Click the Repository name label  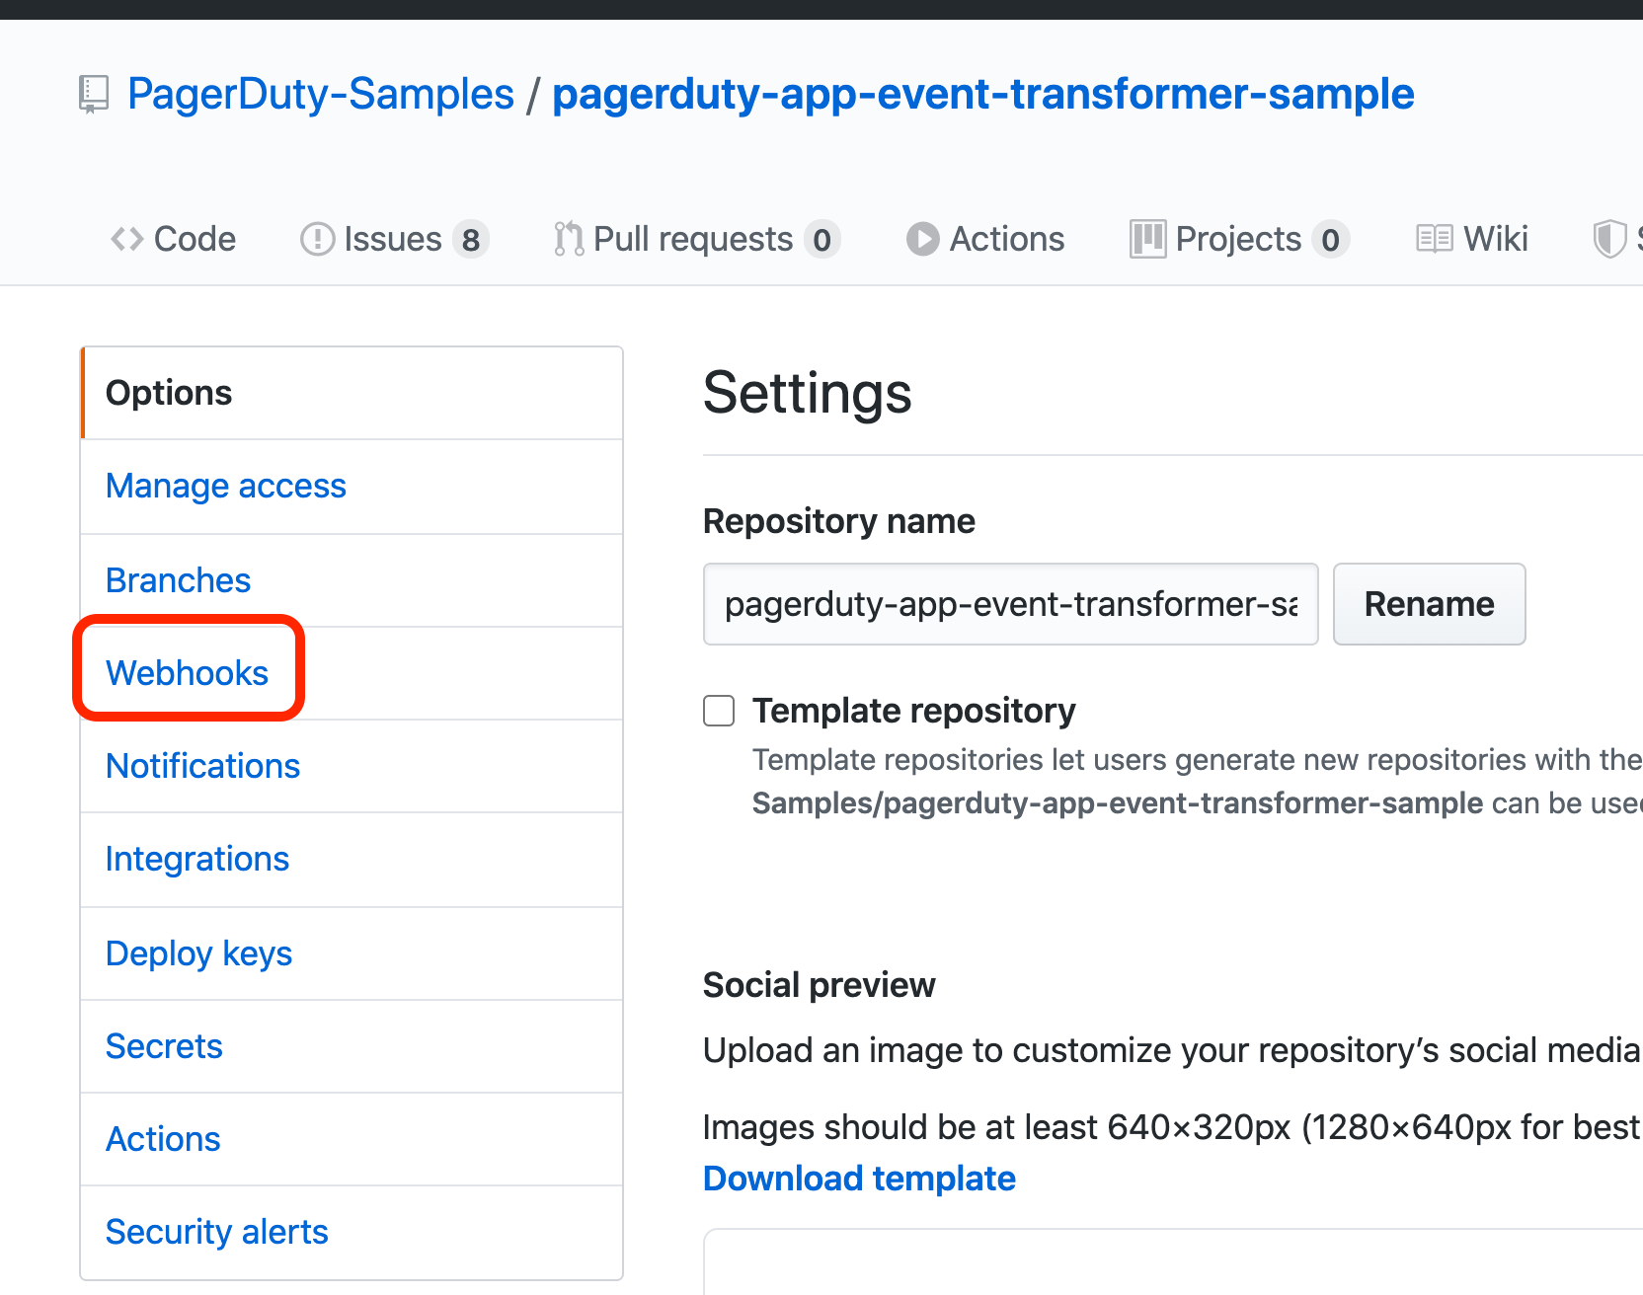tap(838, 521)
